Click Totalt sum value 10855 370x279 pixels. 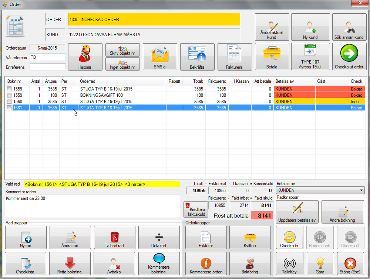pyautogui.click(x=196, y=191)
